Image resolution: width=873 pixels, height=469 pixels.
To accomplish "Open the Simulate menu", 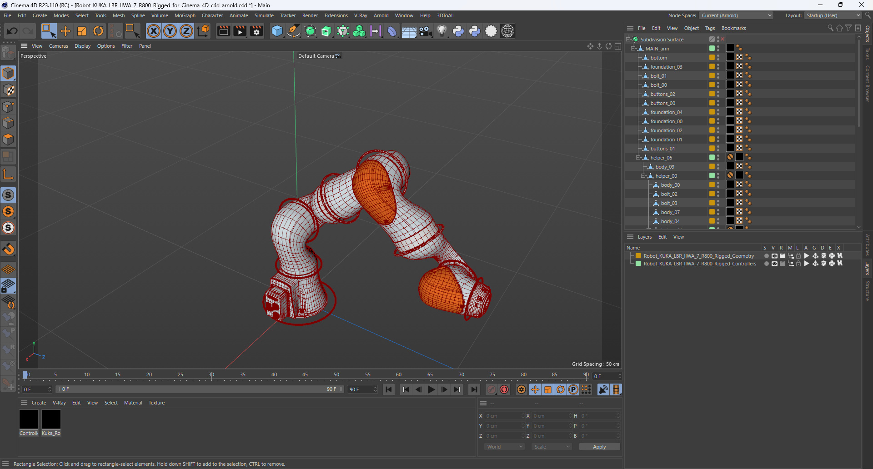I will tap(264, 15).
